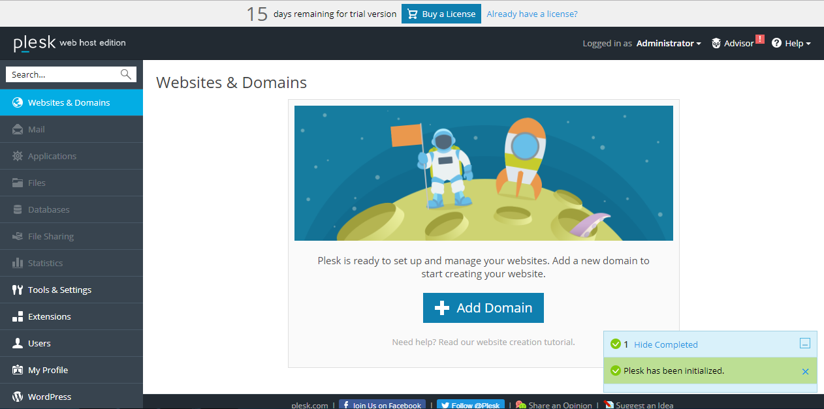The height and width of the screenshot is (409, 824).
Task: Click the '15 days remaining' trial text
Action: [321, 14]
